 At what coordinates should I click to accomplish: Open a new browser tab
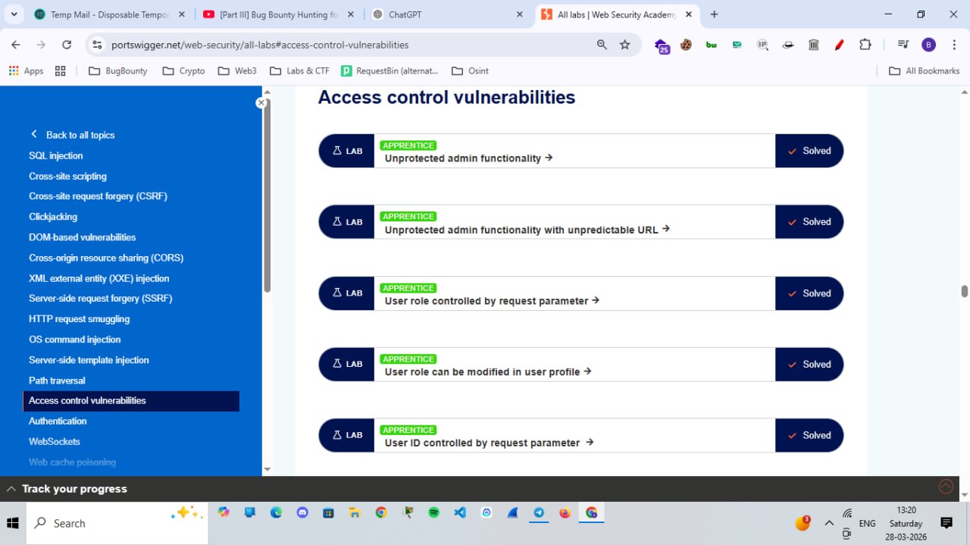pyautogui.click(x=714, y=14)
